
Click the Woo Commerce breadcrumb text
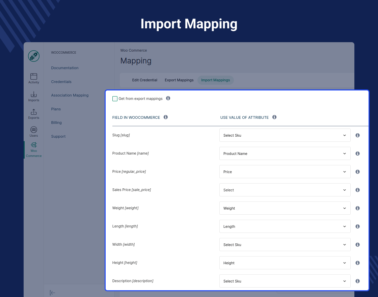pyautogui.click(x=134, y=50)
